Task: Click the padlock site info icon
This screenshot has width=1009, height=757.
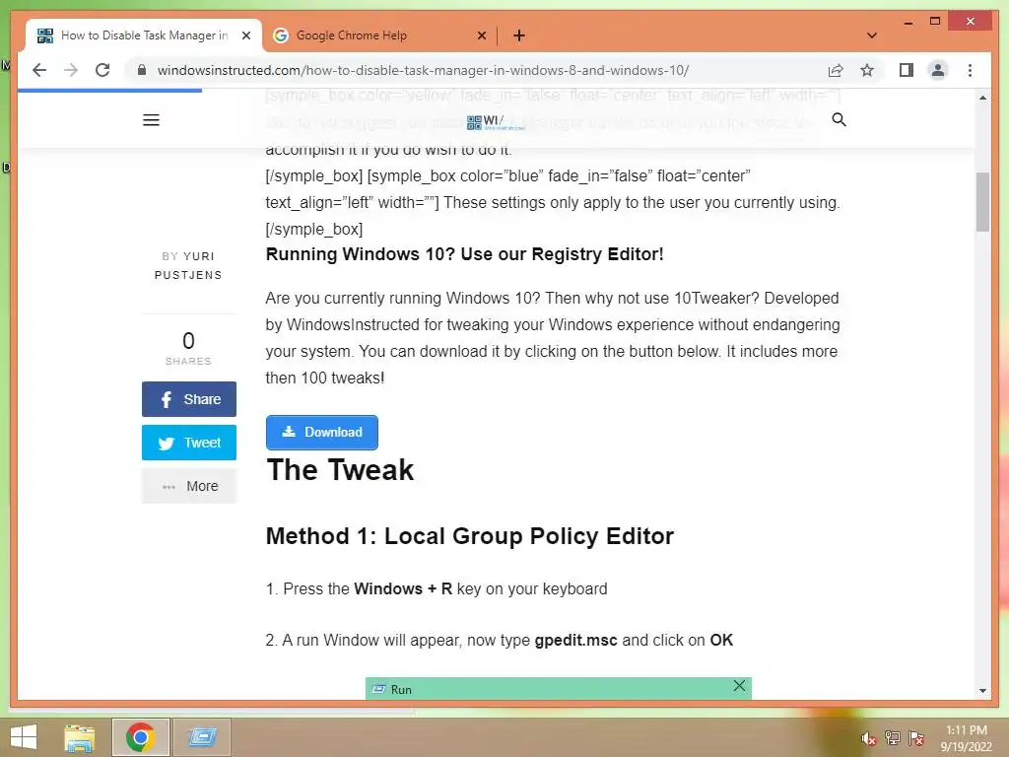Action: 142,70
